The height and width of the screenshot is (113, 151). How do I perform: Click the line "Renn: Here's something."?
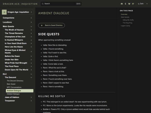53,86
